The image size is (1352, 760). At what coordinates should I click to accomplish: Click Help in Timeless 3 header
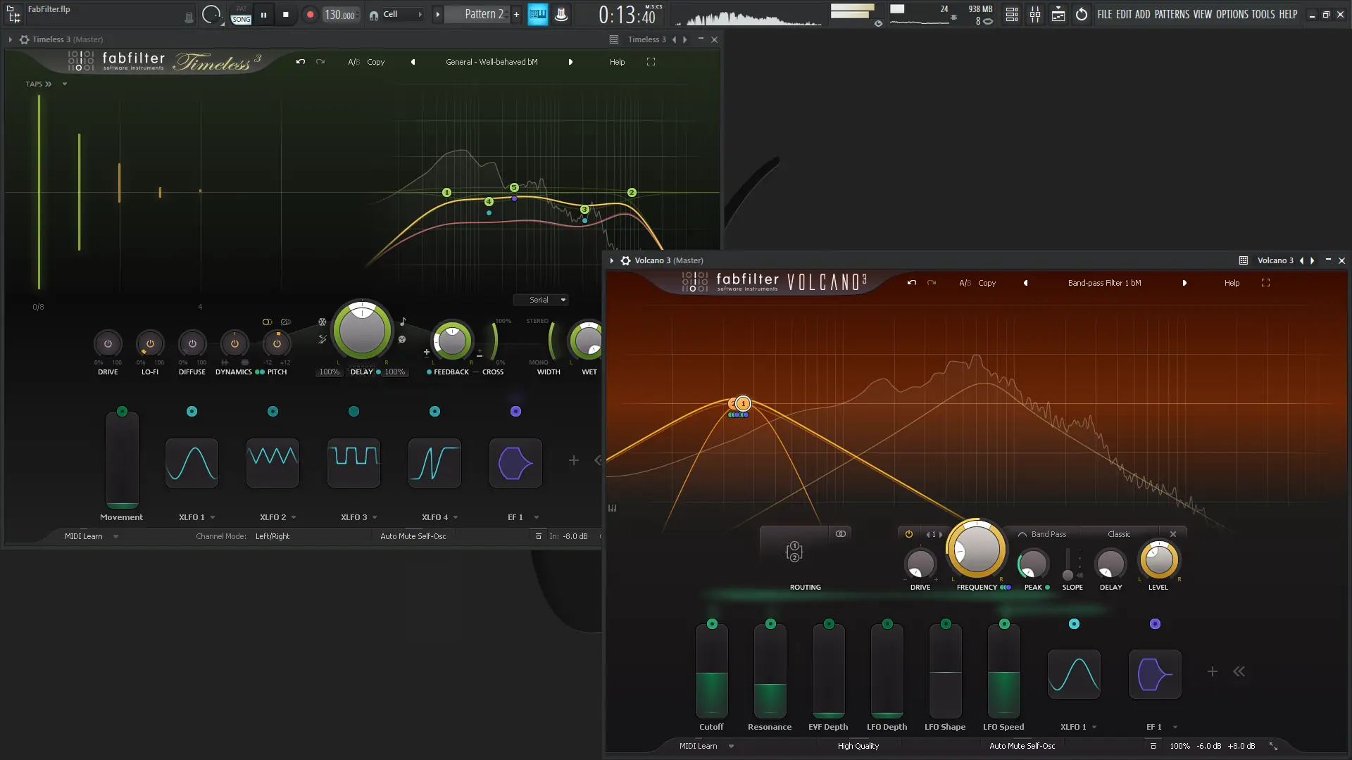(617, 62)
